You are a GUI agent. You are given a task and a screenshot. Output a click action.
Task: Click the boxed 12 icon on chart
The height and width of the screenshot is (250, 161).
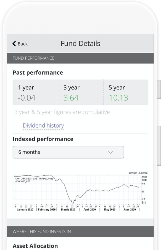(144, 202)
